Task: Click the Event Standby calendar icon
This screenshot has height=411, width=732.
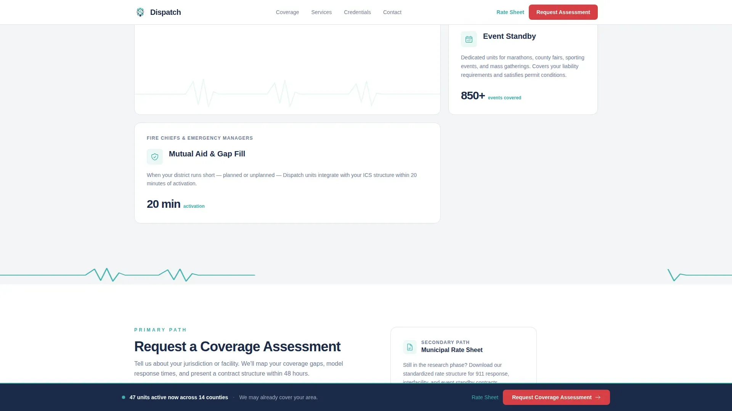Action: [469, 39]
